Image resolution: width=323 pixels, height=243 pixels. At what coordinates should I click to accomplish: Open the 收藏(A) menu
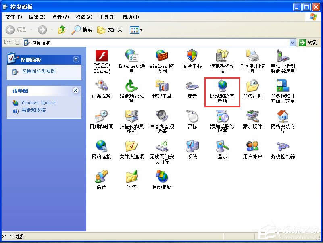[83, 17]
